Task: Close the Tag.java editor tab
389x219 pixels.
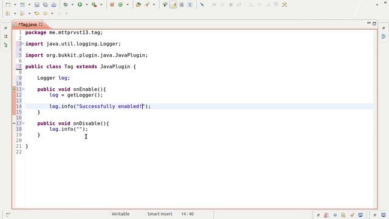Action: [x=41, y=24]
